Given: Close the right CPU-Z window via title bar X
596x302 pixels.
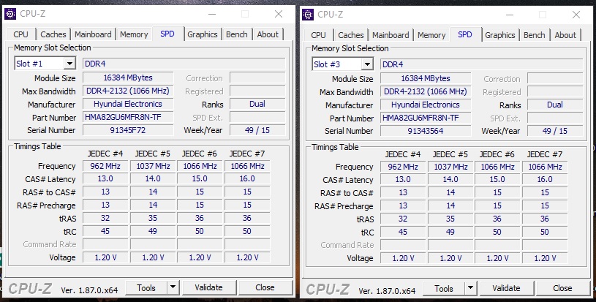Looking at the screenshot, I should click(x=576, y=15).
